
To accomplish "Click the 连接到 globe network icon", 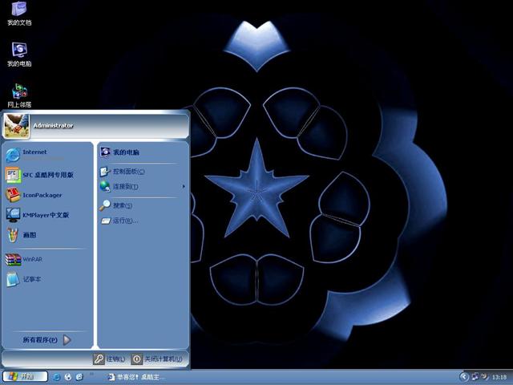I will (105, 187).
